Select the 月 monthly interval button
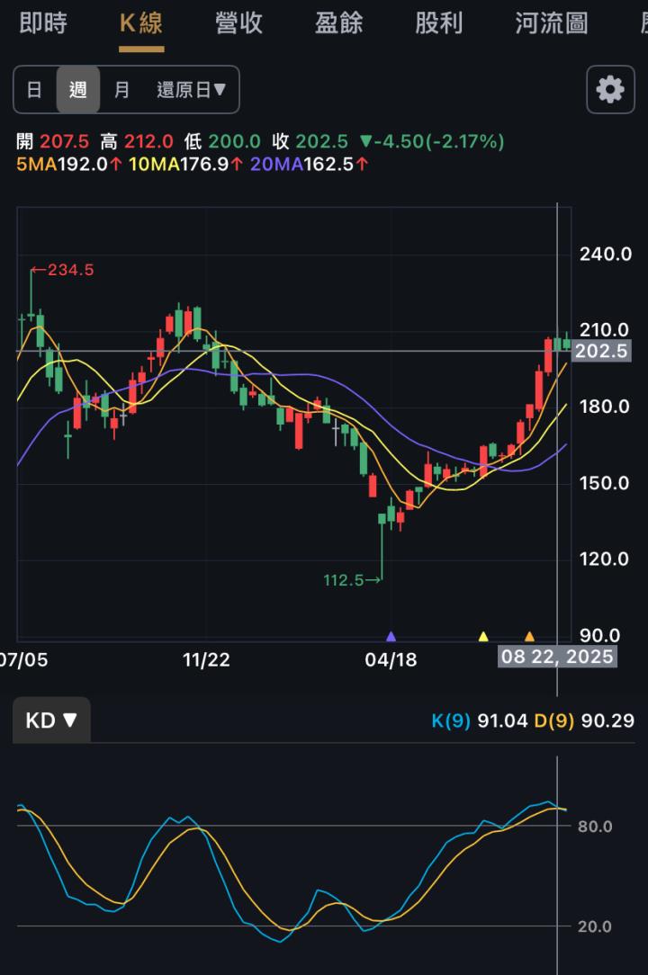This screenshot has height=975, width=648. pyautogui.click(x=121, y=90)
